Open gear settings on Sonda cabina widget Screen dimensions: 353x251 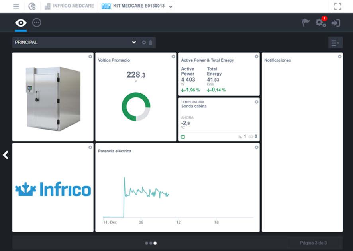257,102
